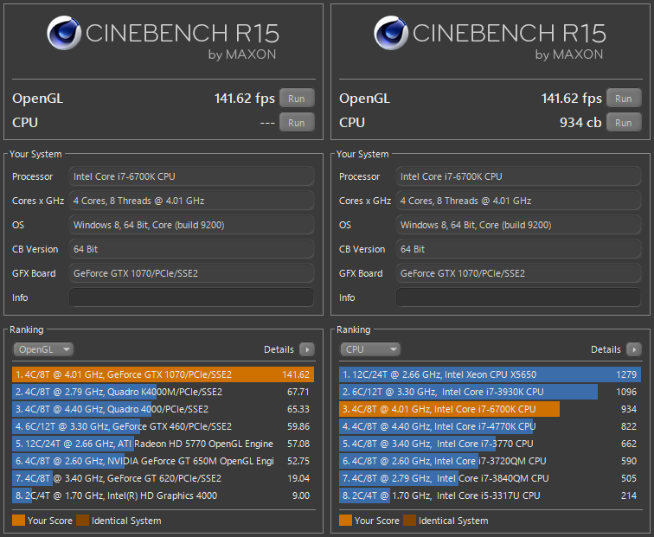Screen dimensions: 654x537
Task: Click the GFX Board field in right window
Action: (518, 273)
